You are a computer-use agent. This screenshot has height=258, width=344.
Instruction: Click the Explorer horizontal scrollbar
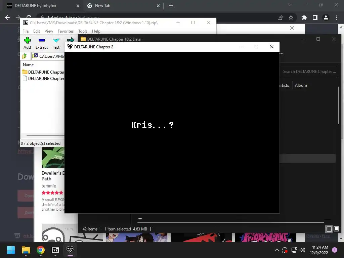[231, 222]
